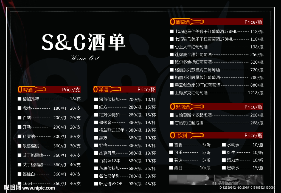Click the 星云剑鱼座30干红葡萄酒 item
This screenshot has width=281, height=193.
(x=198, y=85)
